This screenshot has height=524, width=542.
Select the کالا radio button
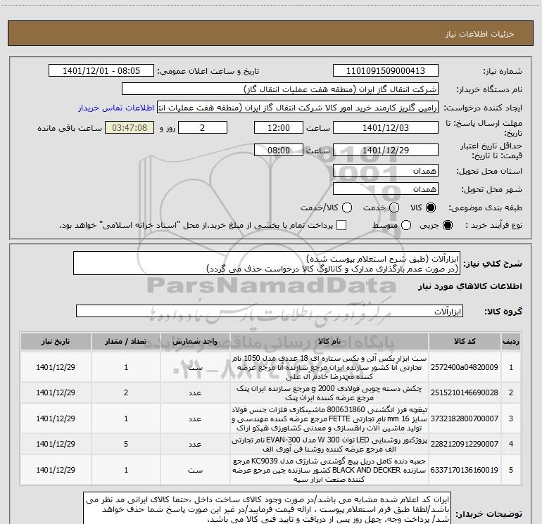[431, 207]
